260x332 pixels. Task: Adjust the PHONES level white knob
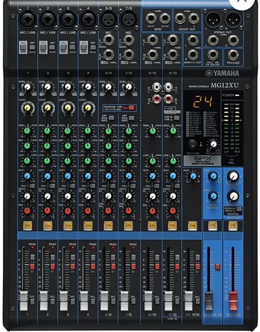pos(233,196)
